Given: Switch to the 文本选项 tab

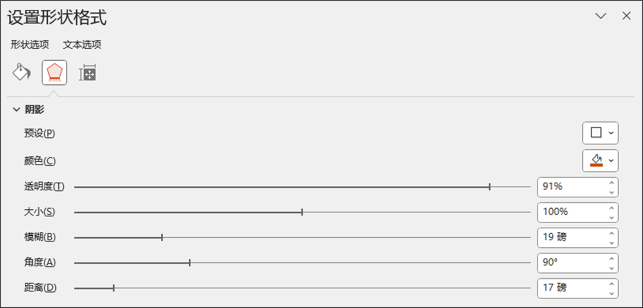Looking at the screenshot, I should point(82,45).
